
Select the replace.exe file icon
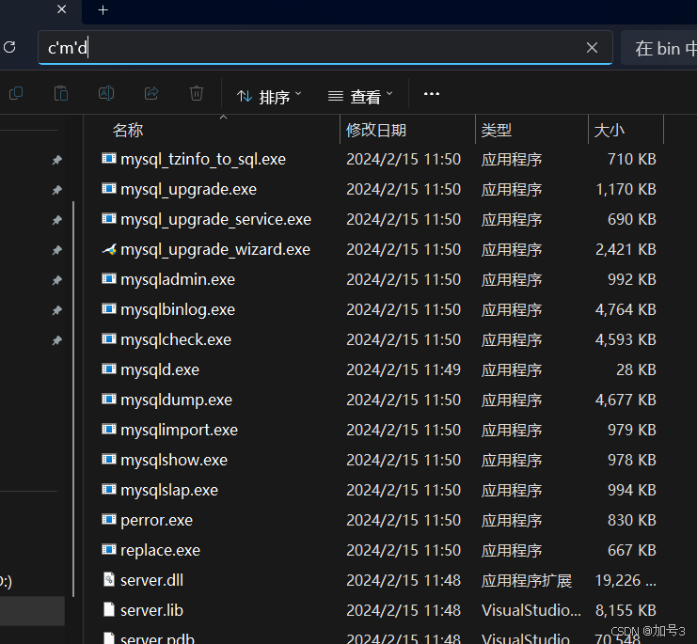(x=109, y=550)
